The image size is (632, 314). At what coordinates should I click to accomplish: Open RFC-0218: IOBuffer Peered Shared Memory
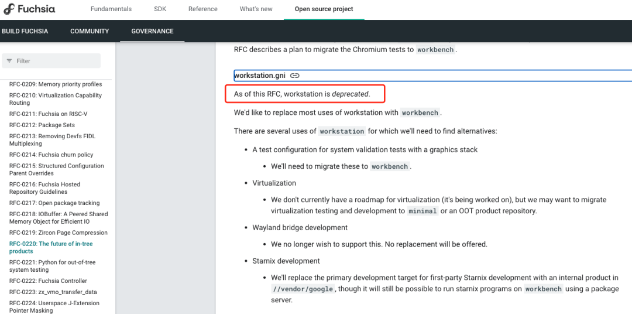[59, 218]
